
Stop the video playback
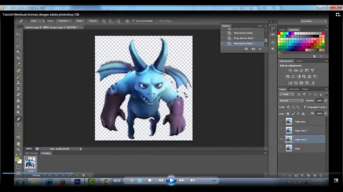pos(150,181)
